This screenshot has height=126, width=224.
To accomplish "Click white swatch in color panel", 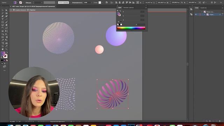I will (121, 24).
